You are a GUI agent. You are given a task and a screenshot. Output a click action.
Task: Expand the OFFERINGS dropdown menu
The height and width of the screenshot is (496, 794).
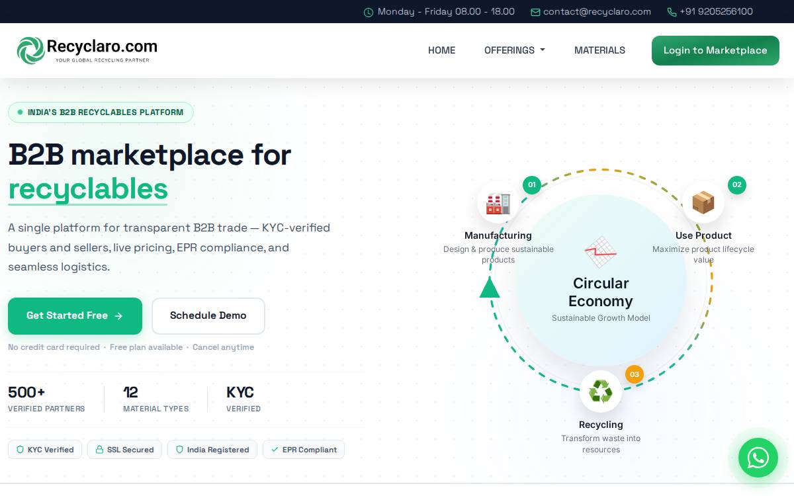click(x=515, y=50)
